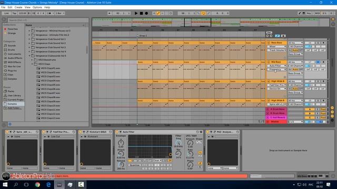The image size is (337, 189).
Task: Open the File menu
Action: coord(3,7)
